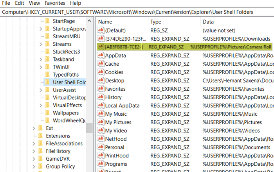Click the registry icon next to My Music
The height and width of the screenshot is (172, 274).
[100, 114]
